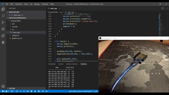Click the tools counter showing 1 in status bar
The width and height of the screenshot is (169, 95).
tap(12, 91)
